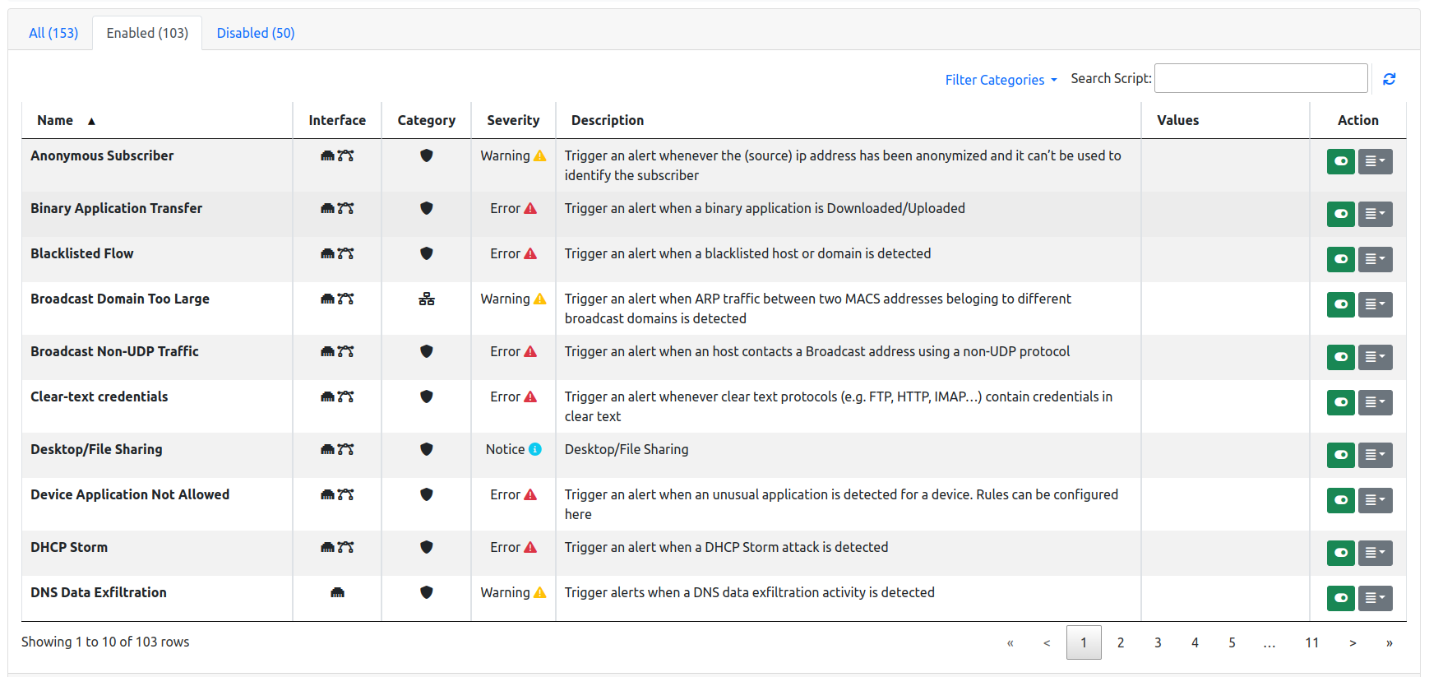Viewport: 1429px width, 677px height.
Task: Click the interface icon in DNS Data Exfiltration row
Action: [337, 592]
